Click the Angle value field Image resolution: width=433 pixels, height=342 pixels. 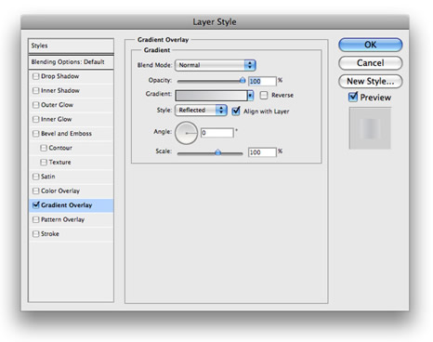click(x=217, y=133)
